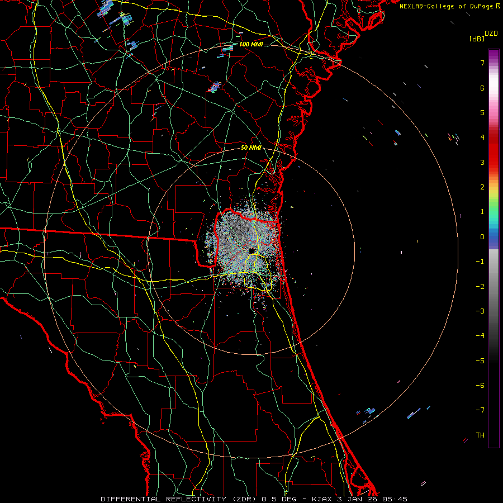The image size is (503, 503).
Task: Click the -2 value on the color scale
Action: [x=480, y=286]
